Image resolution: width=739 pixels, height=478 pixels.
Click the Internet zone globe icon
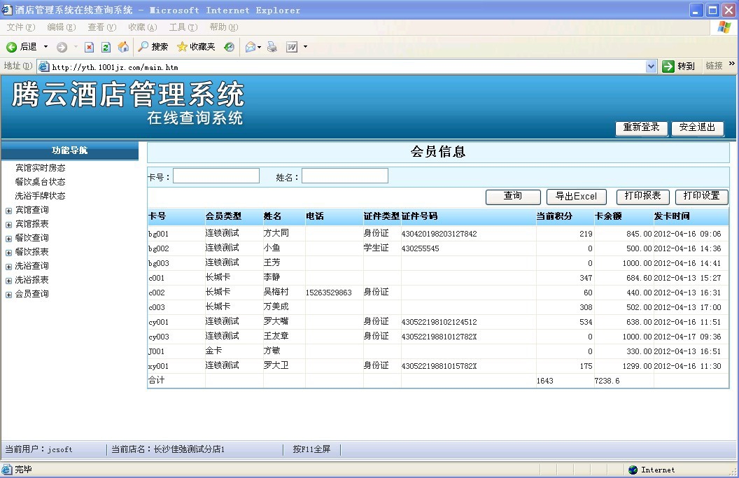633,470
